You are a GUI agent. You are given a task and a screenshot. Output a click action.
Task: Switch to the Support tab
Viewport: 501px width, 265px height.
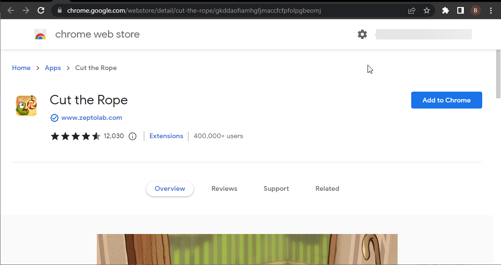point(276,189)
